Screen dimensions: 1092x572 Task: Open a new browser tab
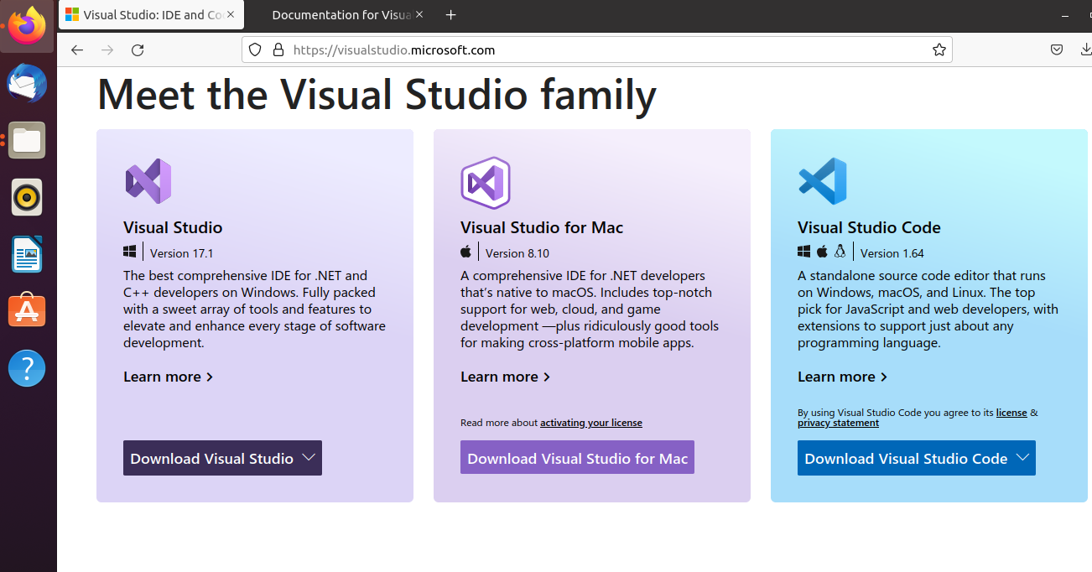451,15
